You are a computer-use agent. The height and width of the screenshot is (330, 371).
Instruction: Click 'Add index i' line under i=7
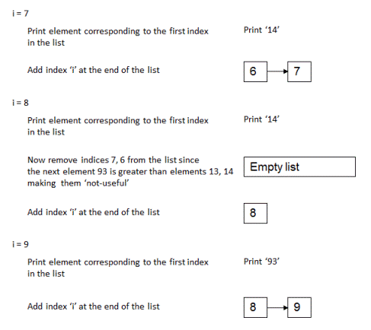94,70
